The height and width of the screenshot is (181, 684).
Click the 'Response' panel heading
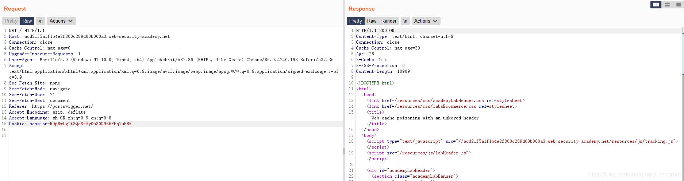coord(361,9)
